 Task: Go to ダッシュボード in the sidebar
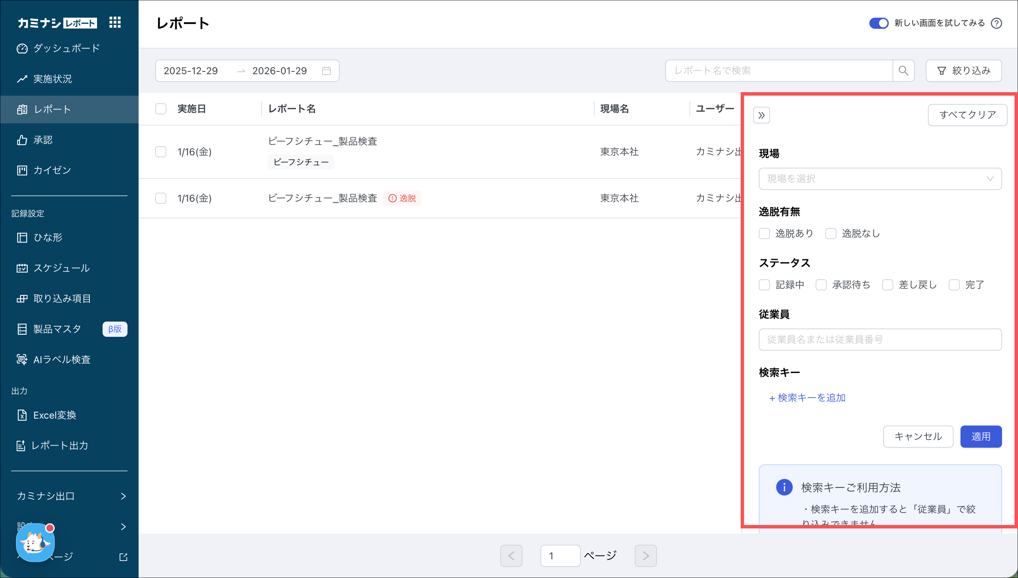[66, 49]
